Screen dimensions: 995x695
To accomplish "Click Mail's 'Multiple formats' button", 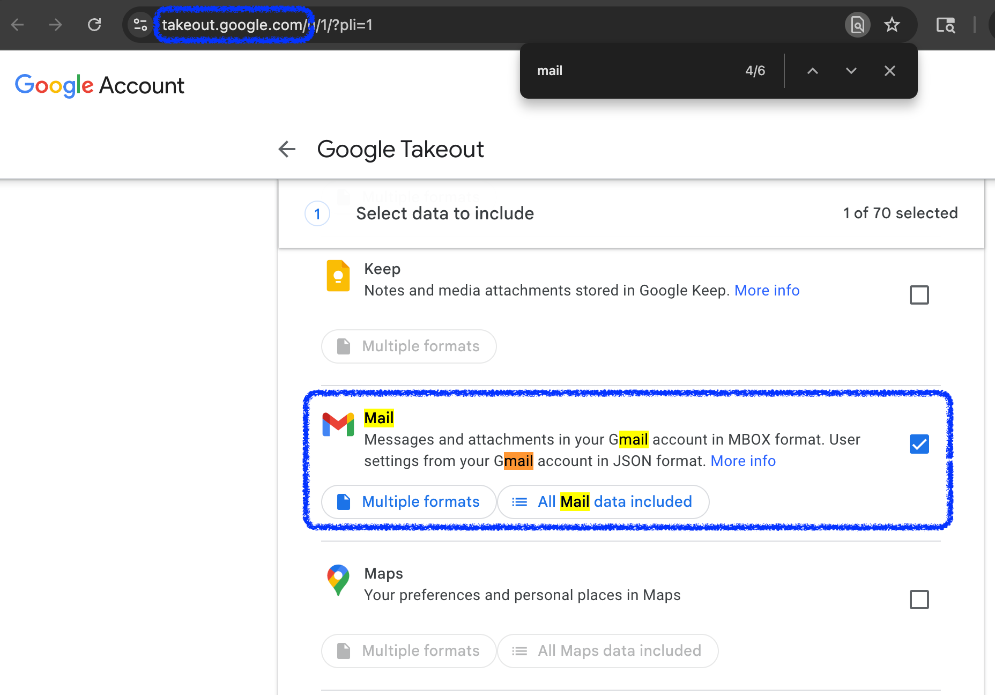I will [409, 502].
